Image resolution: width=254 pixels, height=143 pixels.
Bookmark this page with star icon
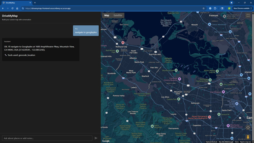tap(204, 8)
